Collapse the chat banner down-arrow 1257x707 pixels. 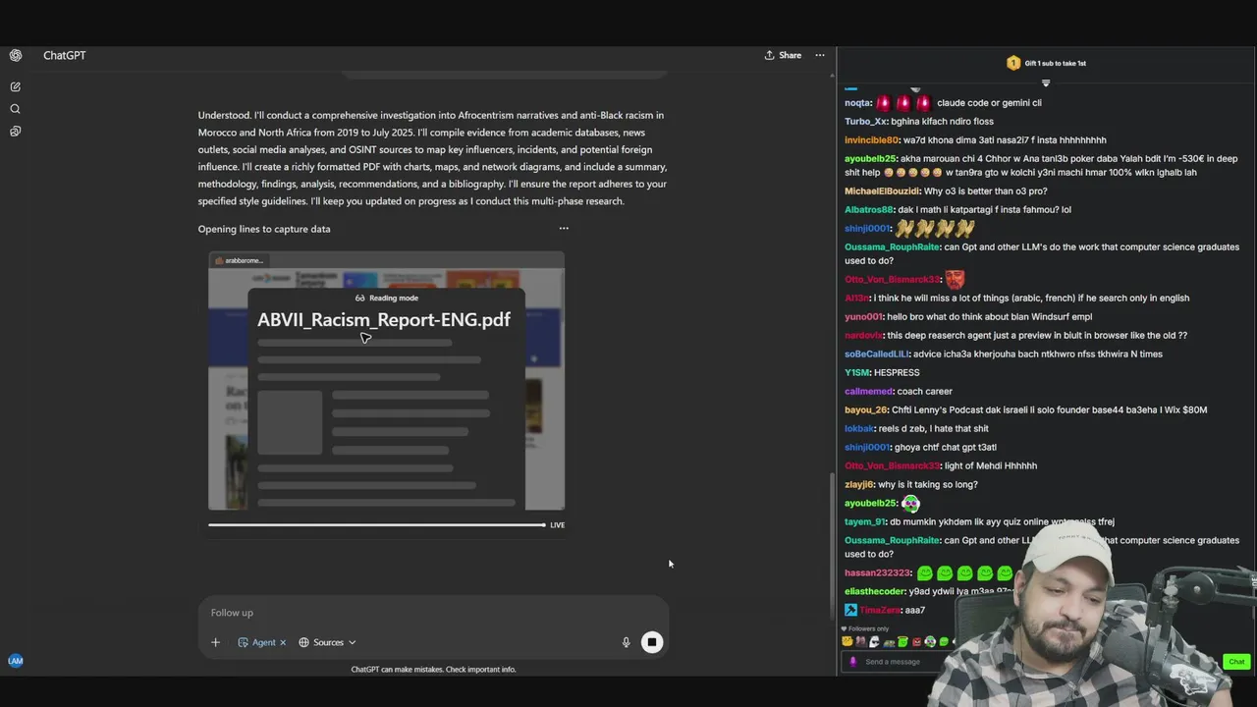coord(1046,82)
